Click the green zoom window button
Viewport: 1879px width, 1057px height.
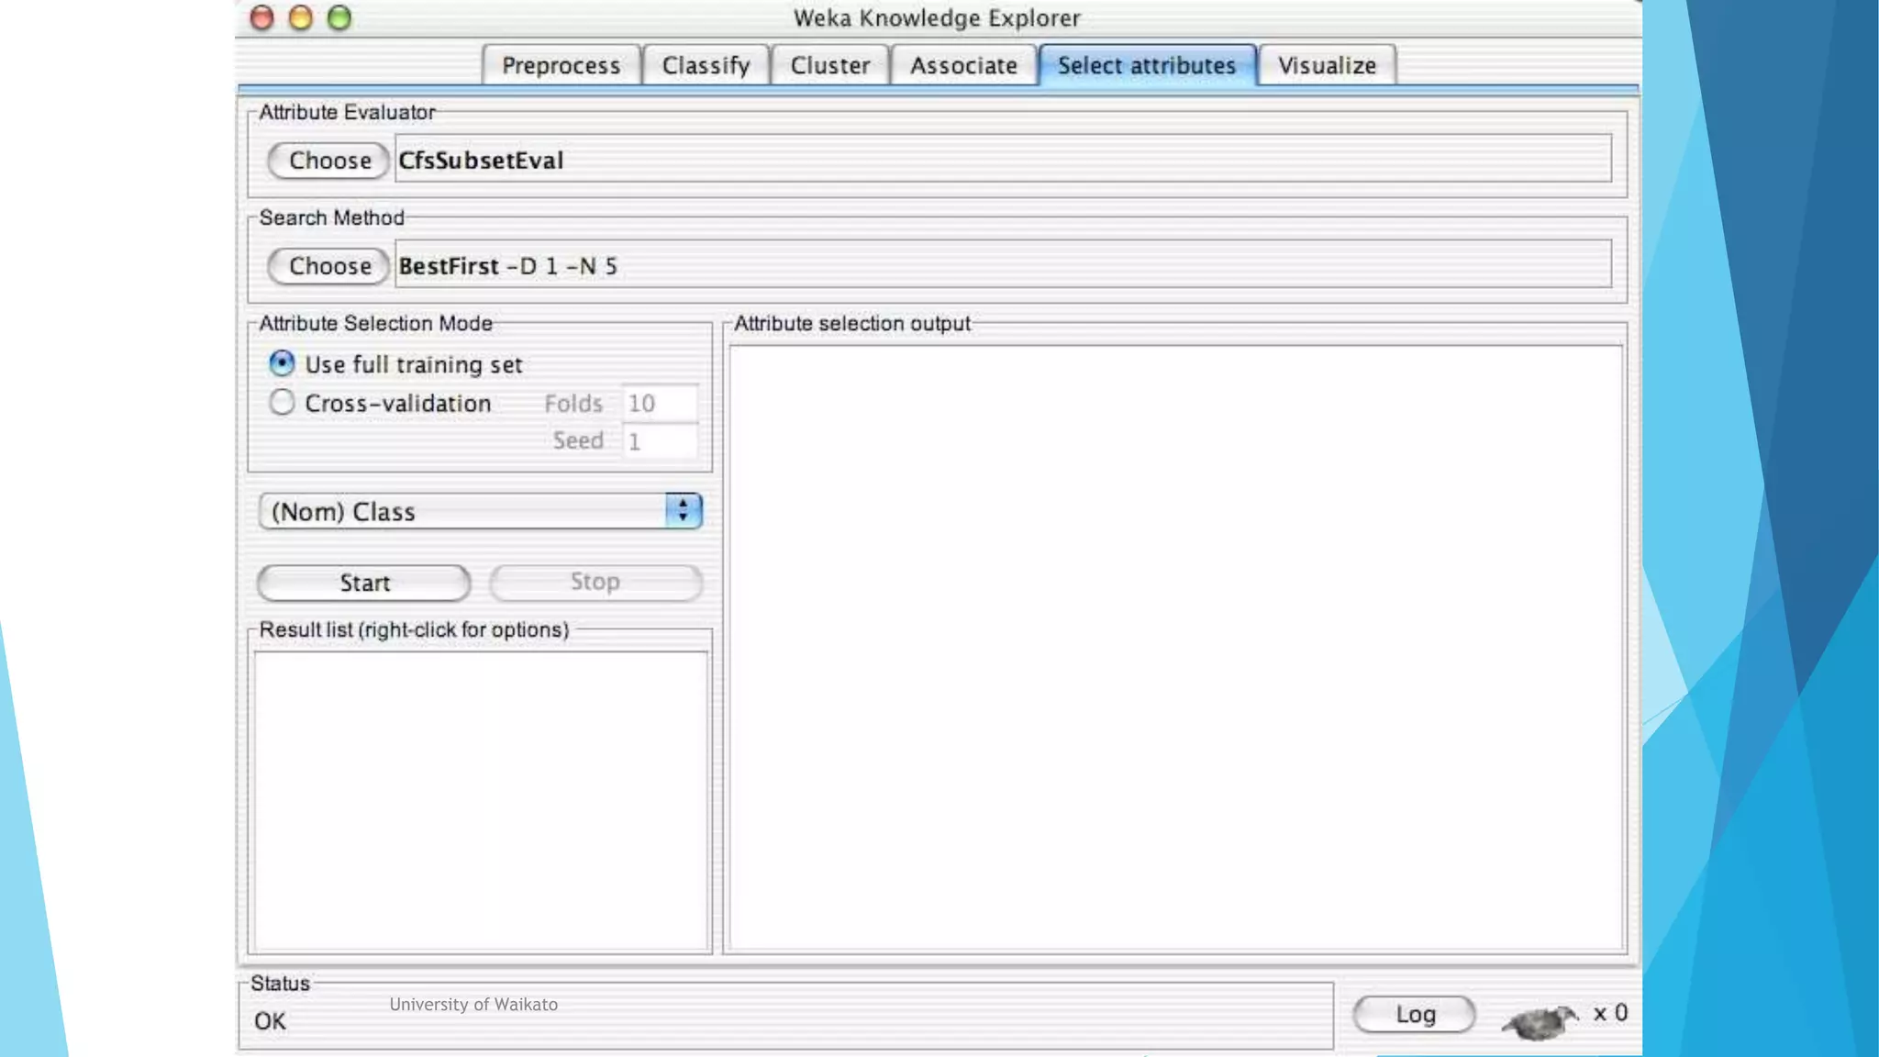point(339,17)
